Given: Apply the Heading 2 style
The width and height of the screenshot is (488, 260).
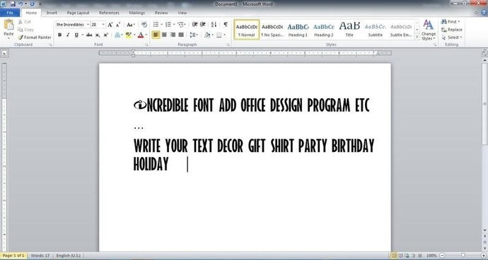Looking at the screenshot, I should pos(324,30).
